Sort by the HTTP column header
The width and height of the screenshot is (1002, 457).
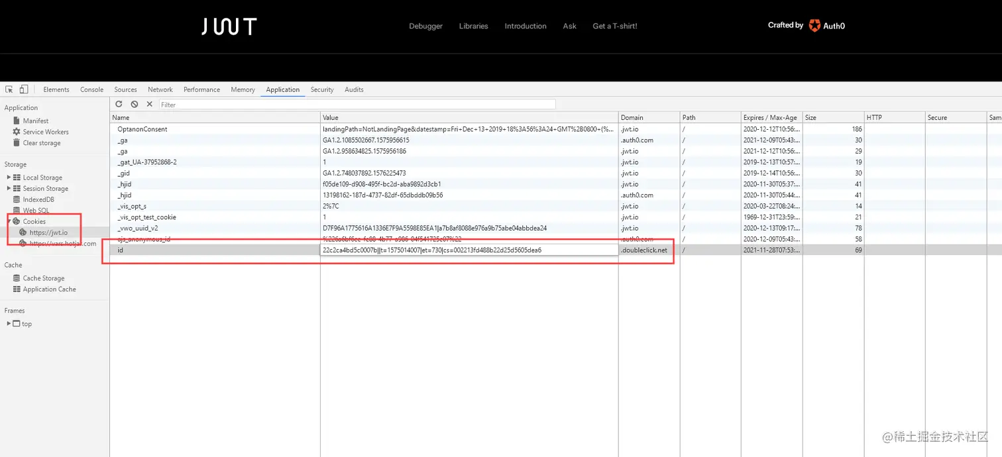point(895,117)
